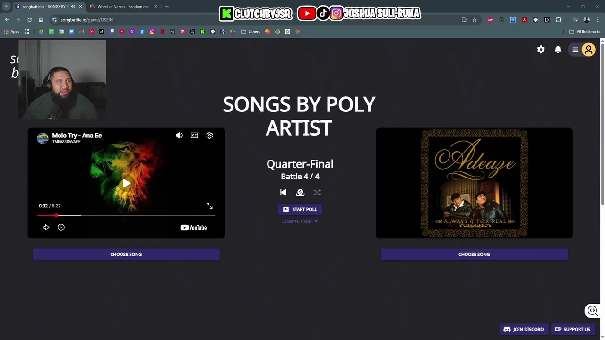
Task: Toggle closed captions on the video
Action: click(194, 136)
